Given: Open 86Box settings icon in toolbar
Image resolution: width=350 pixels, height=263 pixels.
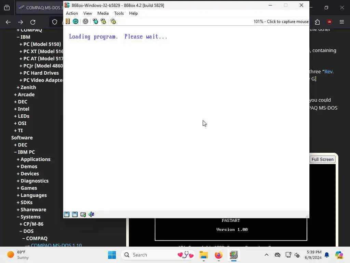Looking at the screenshot, I should (113, 21).
